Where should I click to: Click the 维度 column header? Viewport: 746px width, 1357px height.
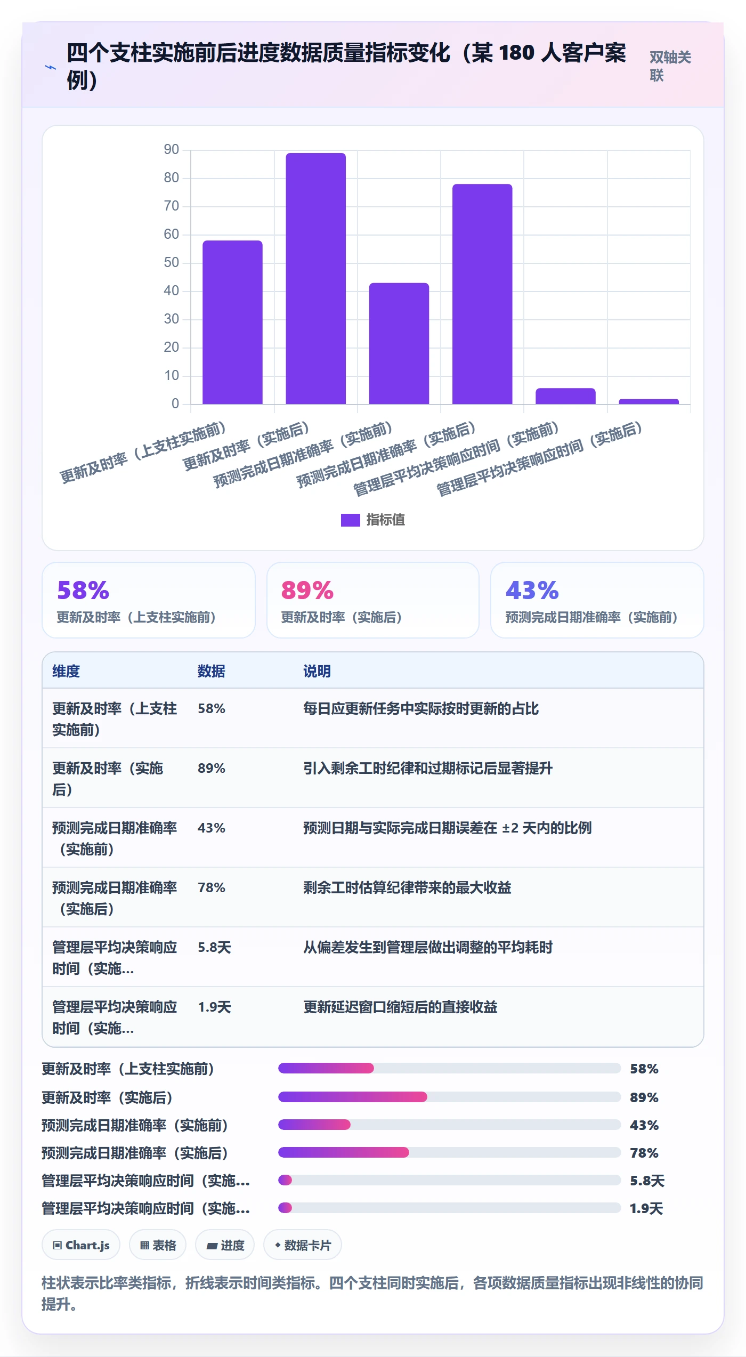(66, 671)
